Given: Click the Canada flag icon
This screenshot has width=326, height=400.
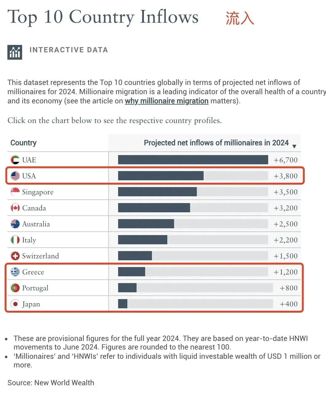Looking at the screenshot, I should [15, 208].
